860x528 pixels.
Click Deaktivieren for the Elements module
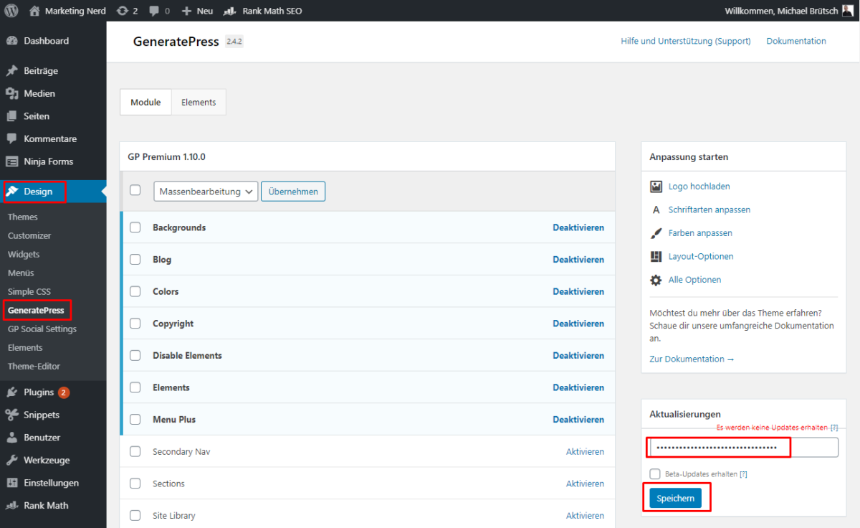(x=578, y=387)
